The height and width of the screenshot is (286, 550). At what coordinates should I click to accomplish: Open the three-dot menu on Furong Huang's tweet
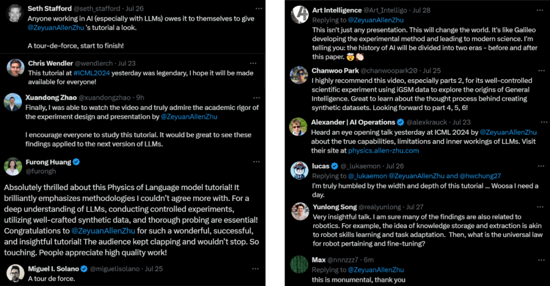pyautogui.click(x=257, y=162)
